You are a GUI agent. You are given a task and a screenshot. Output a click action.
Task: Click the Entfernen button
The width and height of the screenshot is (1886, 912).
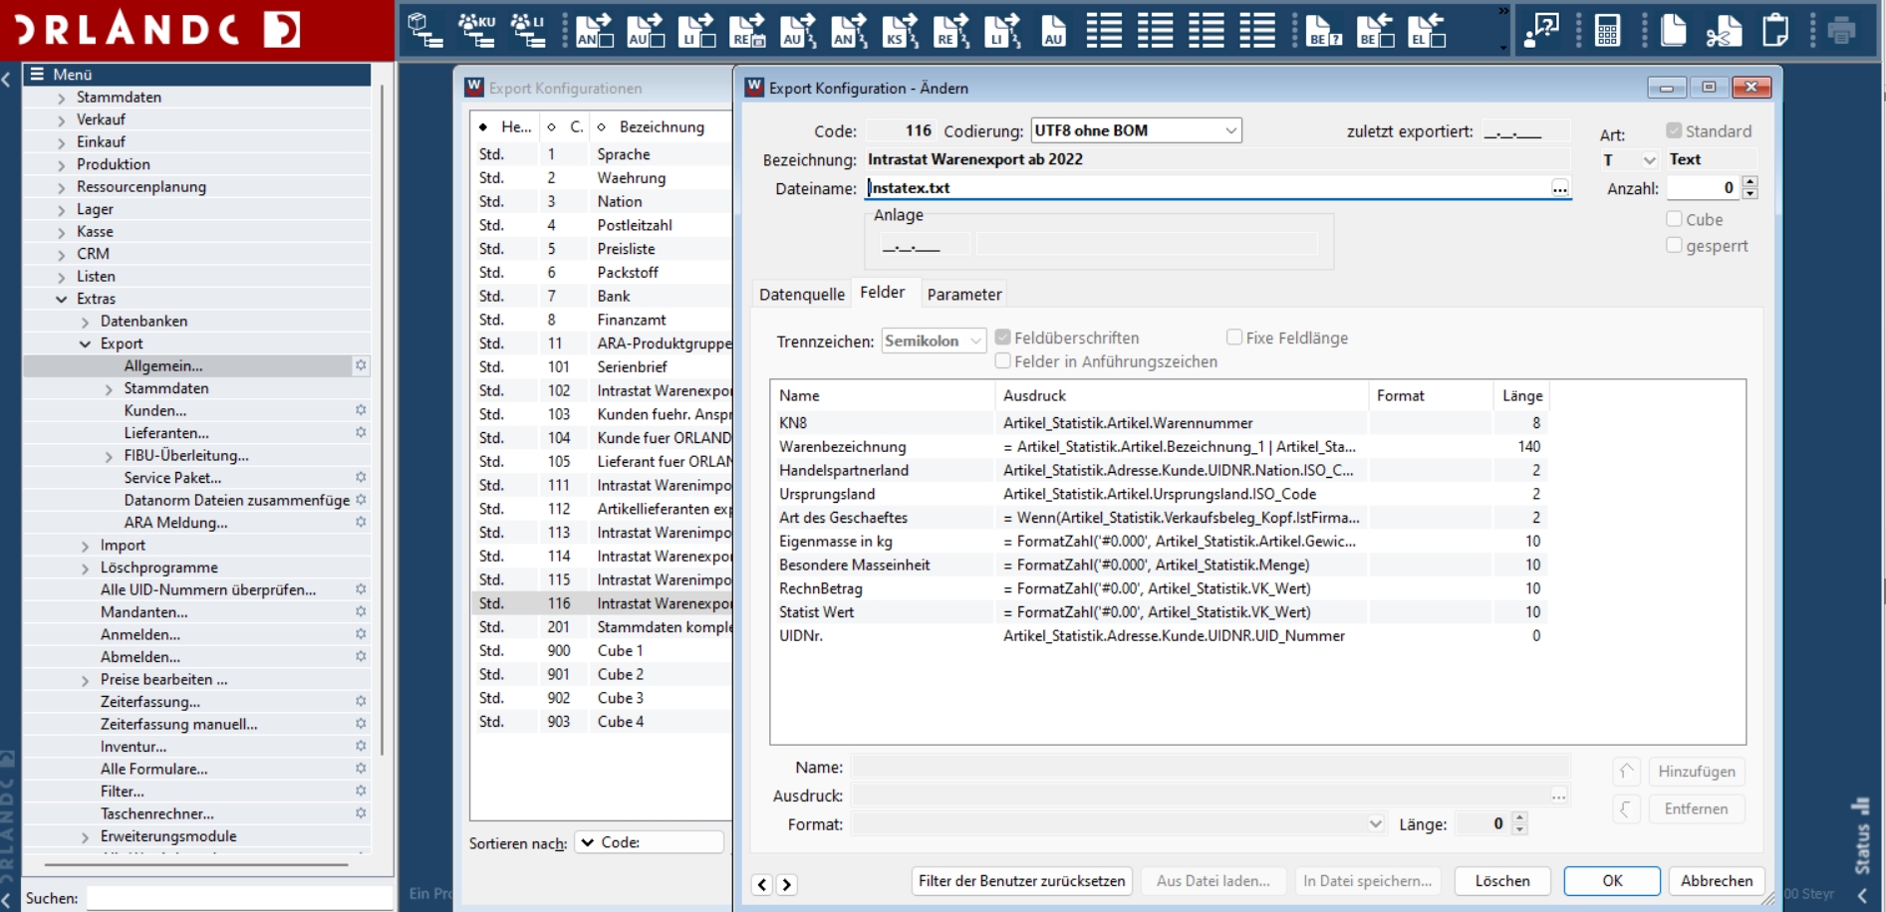(x=1697, y=808)
